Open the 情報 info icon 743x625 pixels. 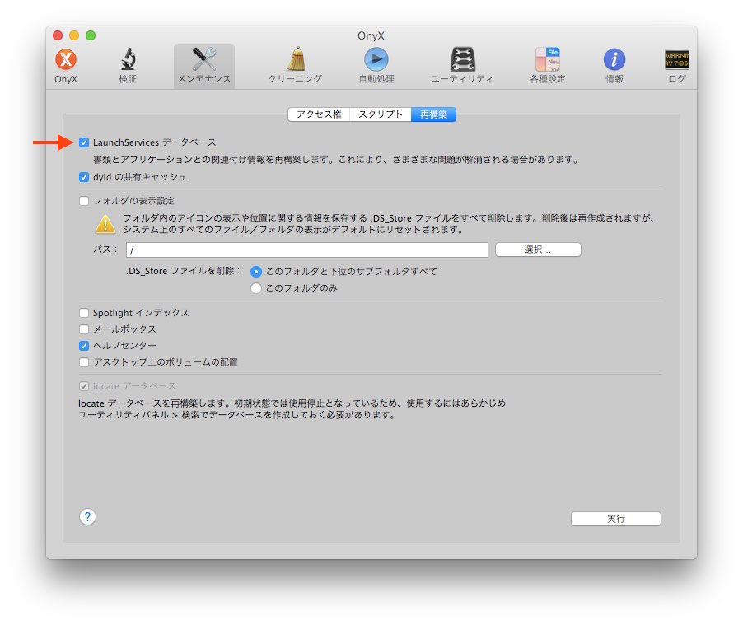(x=614, y=60)
